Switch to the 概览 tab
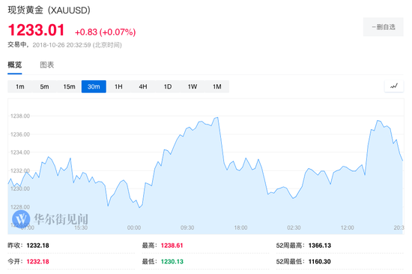412x274 pixels. point(15,65)
